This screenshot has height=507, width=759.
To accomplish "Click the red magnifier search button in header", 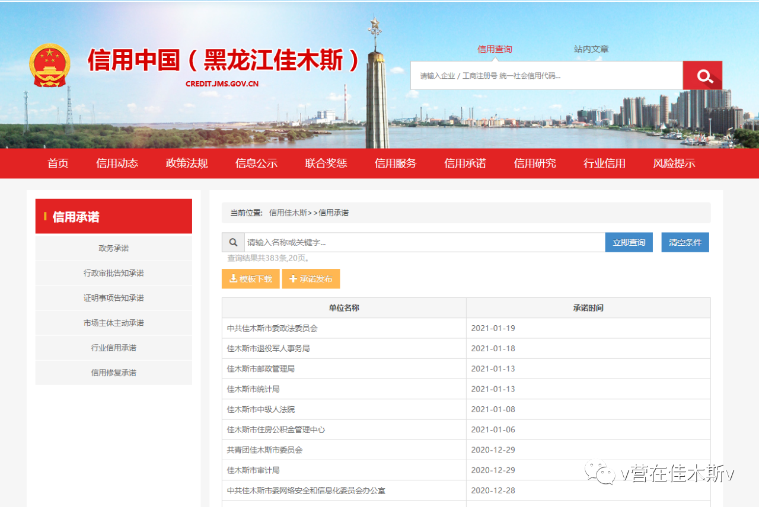I will (702, 75).
